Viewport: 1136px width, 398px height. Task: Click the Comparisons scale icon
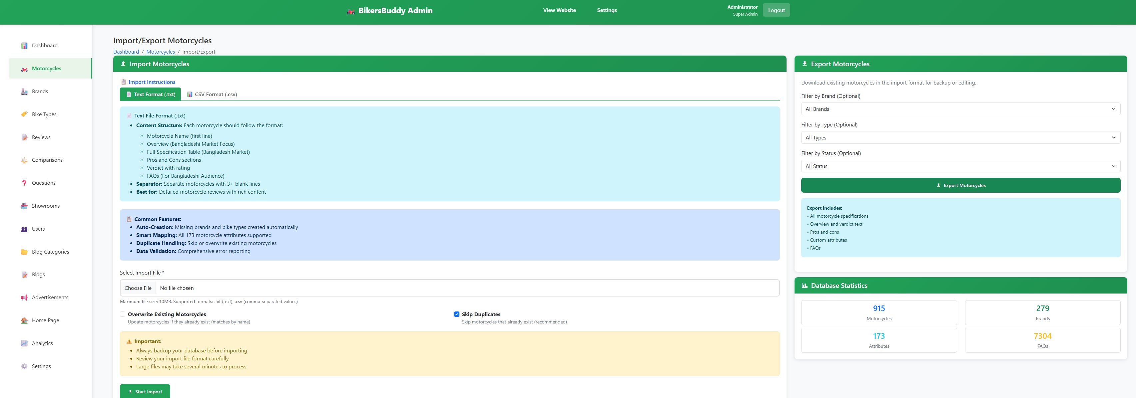point(24,160)
